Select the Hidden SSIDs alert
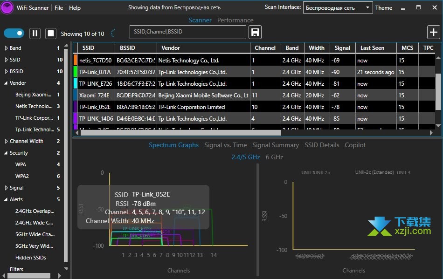 [30, 258]
